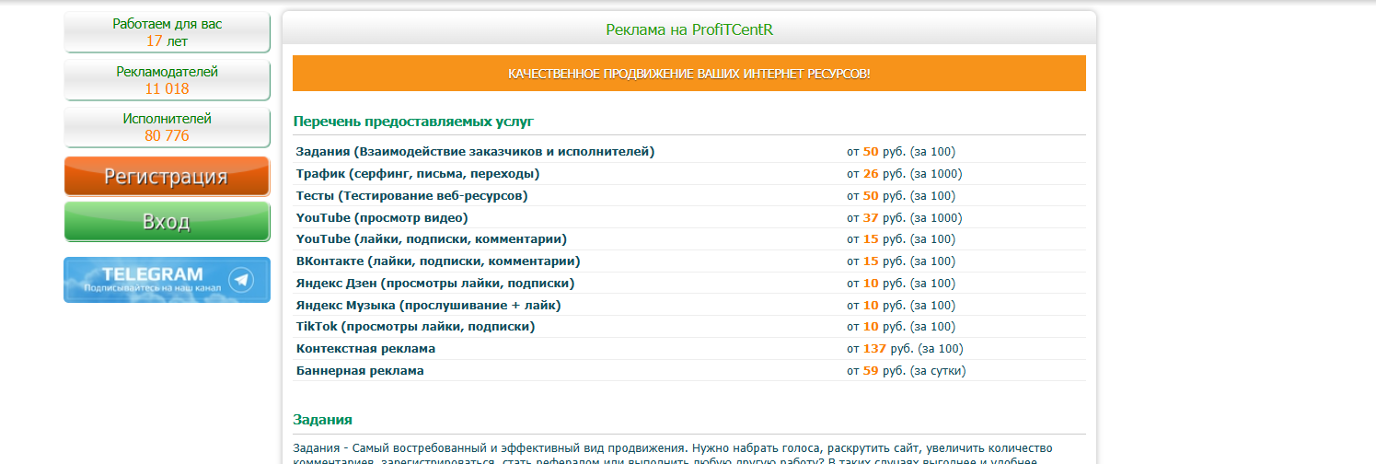Click the Перечень предоставляемых услуг heading
Screen dimensions: 1376x464
(x=413, y=121)
